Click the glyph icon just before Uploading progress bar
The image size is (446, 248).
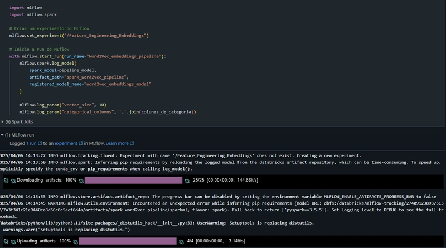[x=75, y=242]
